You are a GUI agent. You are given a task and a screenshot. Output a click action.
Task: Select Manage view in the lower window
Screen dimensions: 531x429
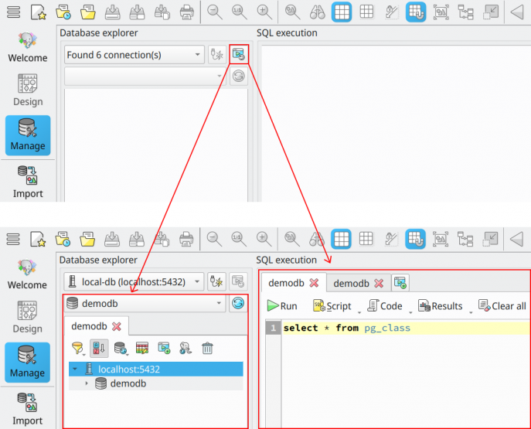(x=27, y=363)
